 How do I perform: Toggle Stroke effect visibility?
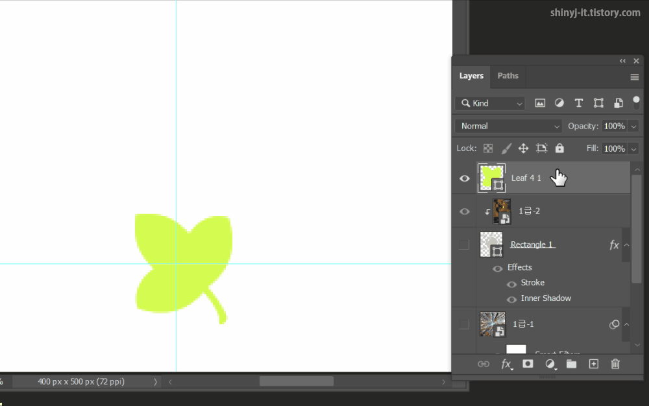[511, 284]
